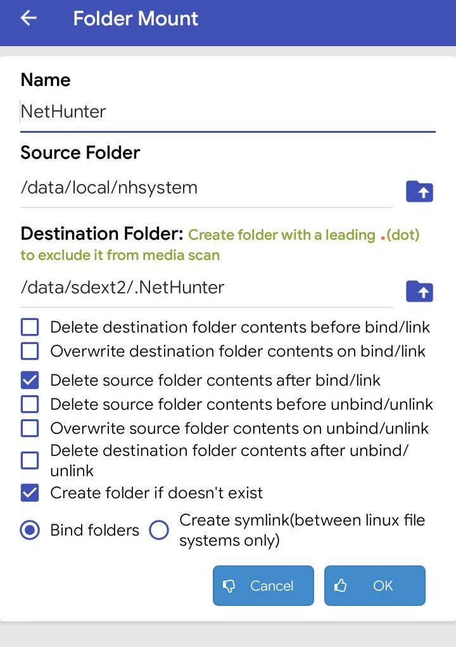Select the Bind folders radio option
Viewport: 456px width, 647px height.
pyautogui.click(x=30, y=530)
